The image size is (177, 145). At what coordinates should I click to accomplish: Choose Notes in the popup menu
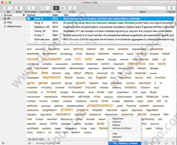pos(115,140)
